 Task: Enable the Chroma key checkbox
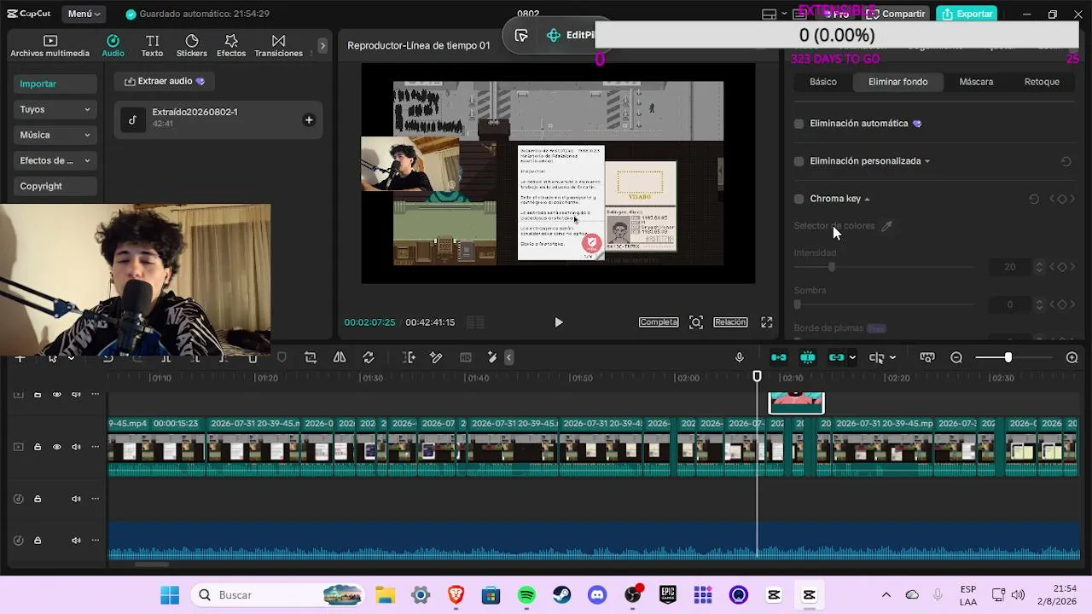click(x=799, y=199)
